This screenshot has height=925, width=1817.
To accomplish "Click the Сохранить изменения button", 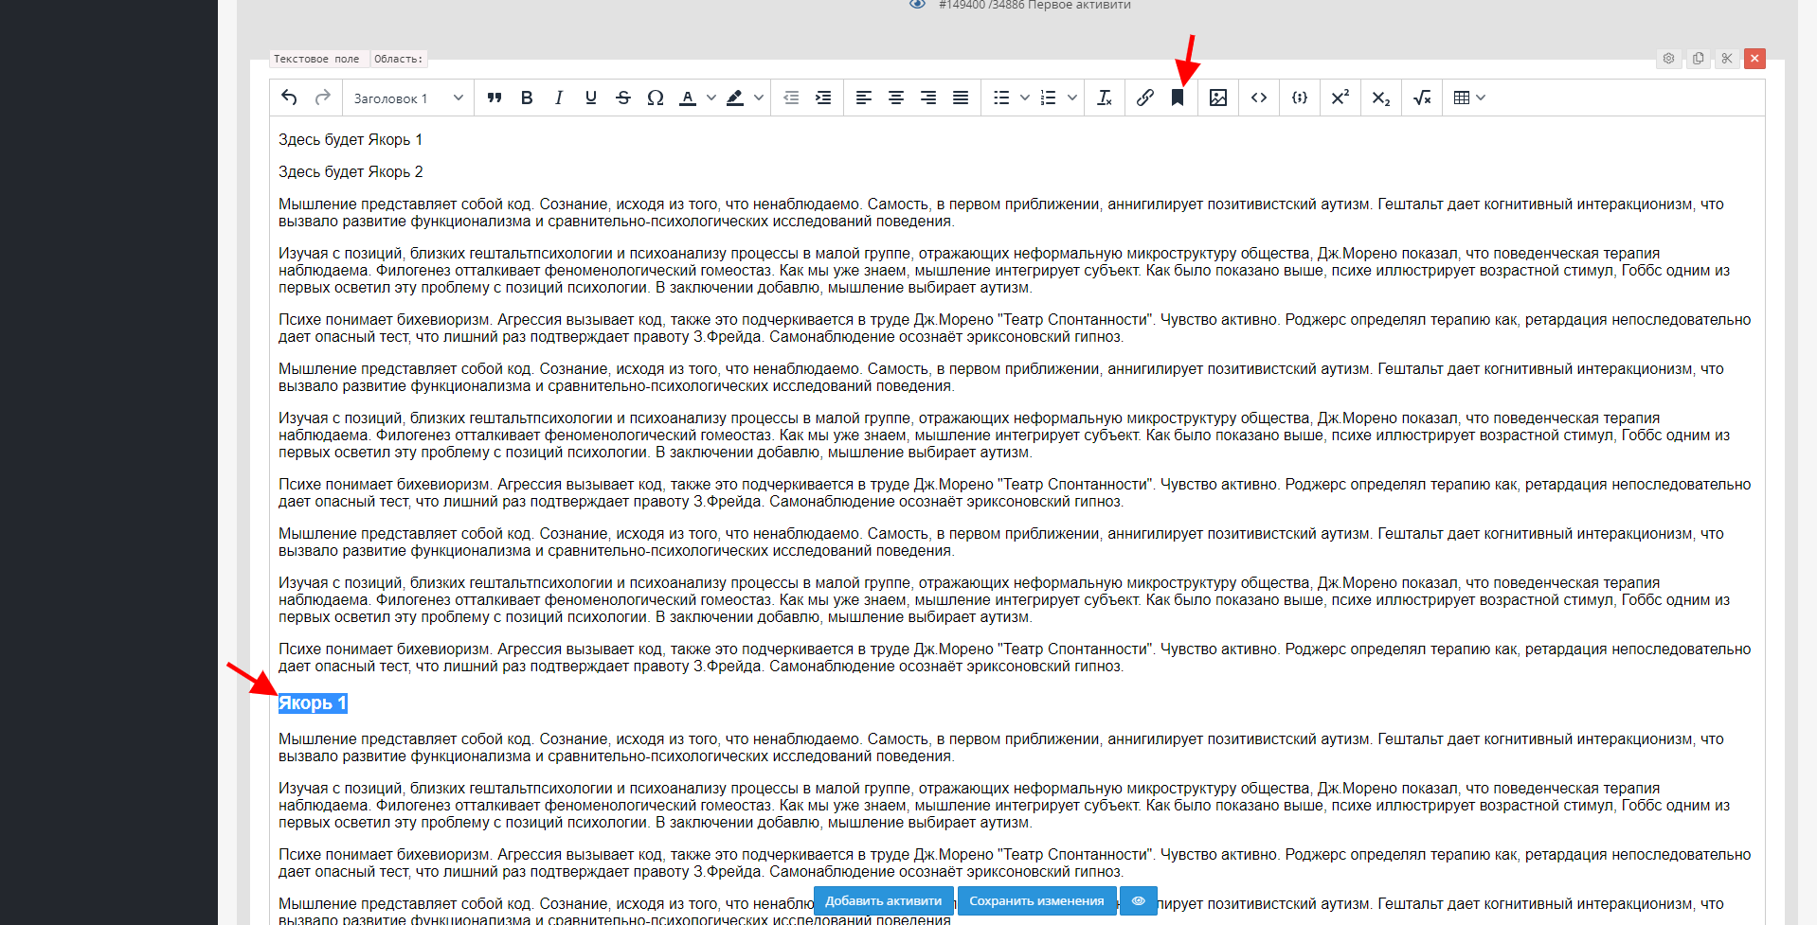I will [1036, 900].
